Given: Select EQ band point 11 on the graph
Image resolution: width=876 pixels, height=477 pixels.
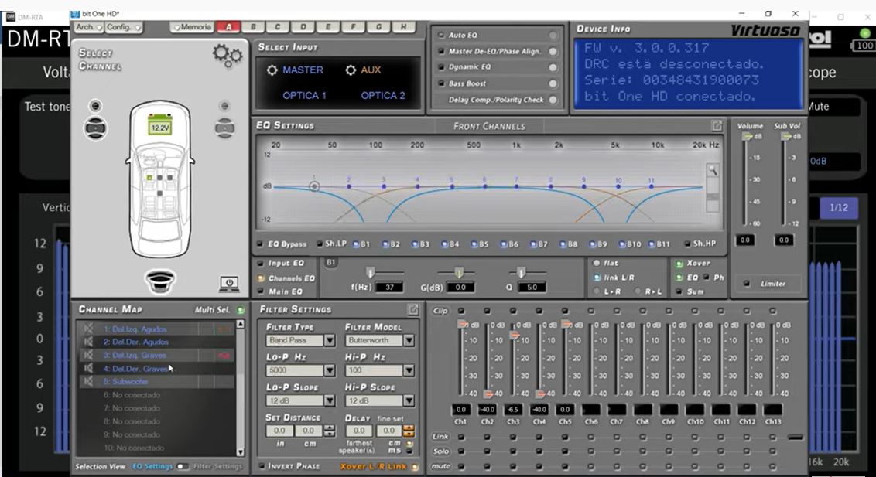Looking at the screenshot, I should (x=652, y=186).
